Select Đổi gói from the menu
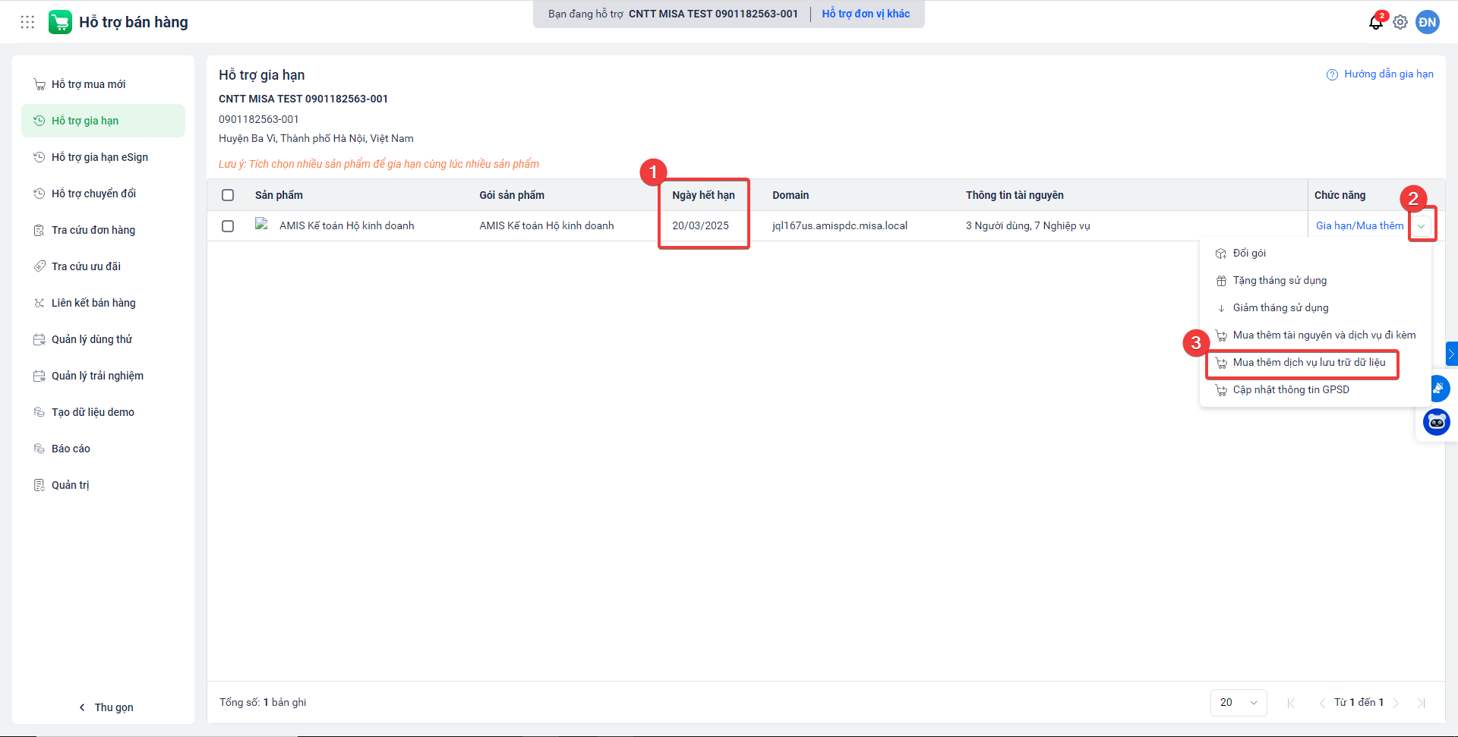The width and height of the screenshot is (1458, 737). click(x=1315, y=254)
